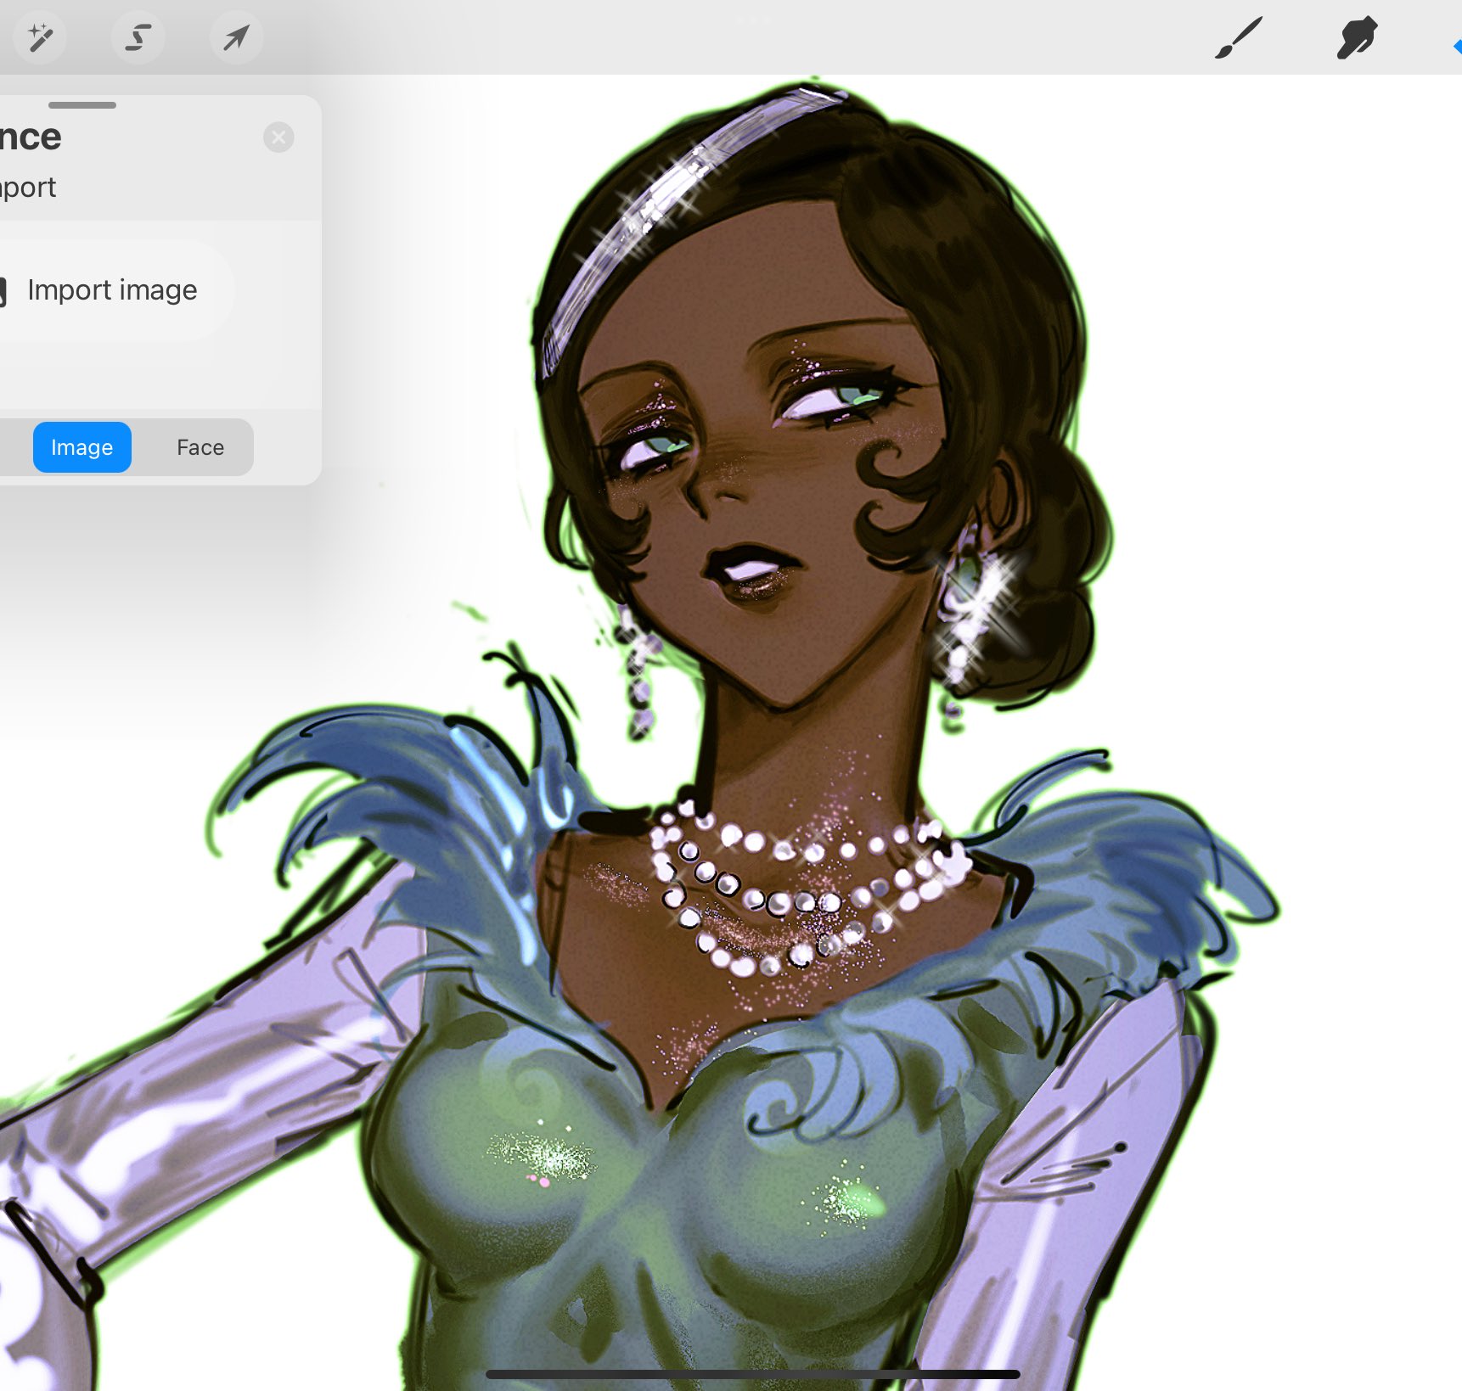Tap the blue Eraser icon at right edge
This screenshot has height=1391, width=1462.
point(1455,46)
